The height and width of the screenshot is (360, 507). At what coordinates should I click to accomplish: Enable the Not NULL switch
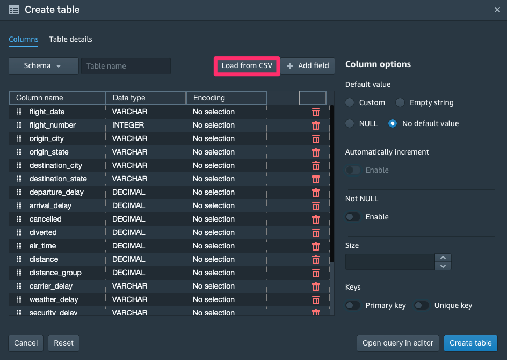353,217
